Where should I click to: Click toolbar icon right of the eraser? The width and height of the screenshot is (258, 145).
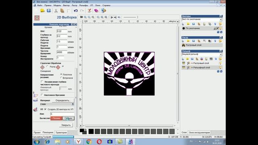coord(104,11)
